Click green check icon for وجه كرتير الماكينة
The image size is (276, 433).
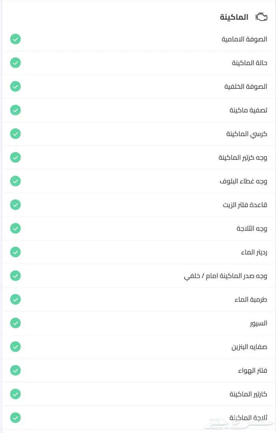point(15,157)
